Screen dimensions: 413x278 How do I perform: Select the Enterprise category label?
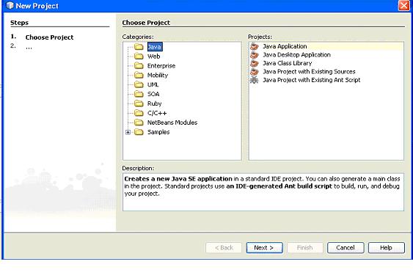pyautogui.click(x=161, y=66)
